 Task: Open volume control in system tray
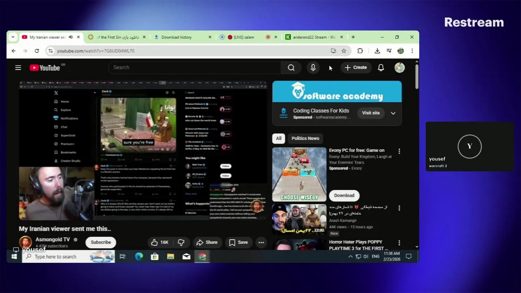(366, 257)
